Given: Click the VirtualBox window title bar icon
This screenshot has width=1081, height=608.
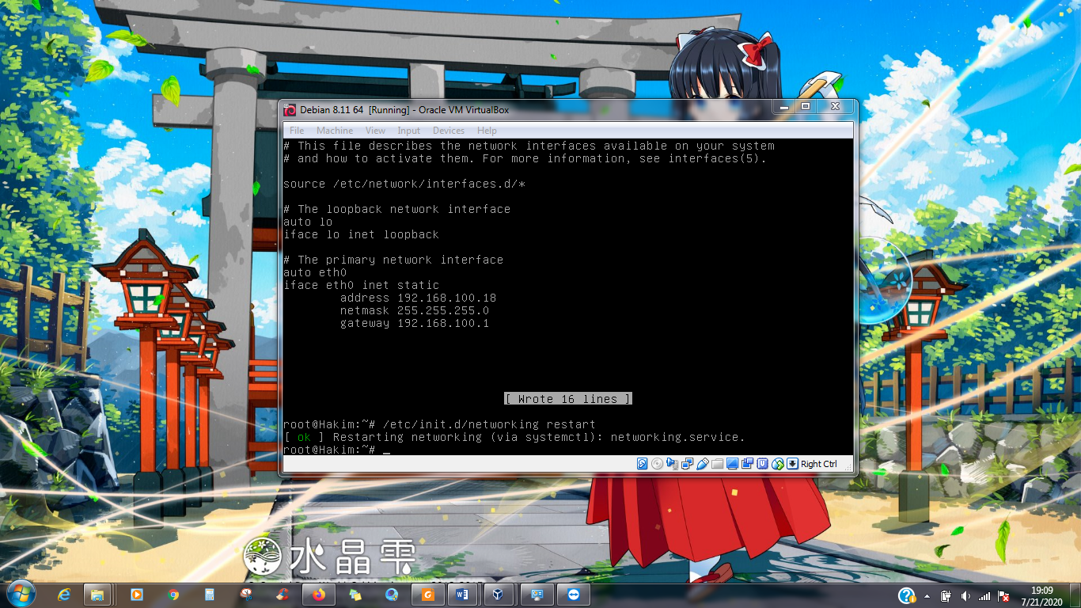Looking at the screenshot, I should [290, 110].
